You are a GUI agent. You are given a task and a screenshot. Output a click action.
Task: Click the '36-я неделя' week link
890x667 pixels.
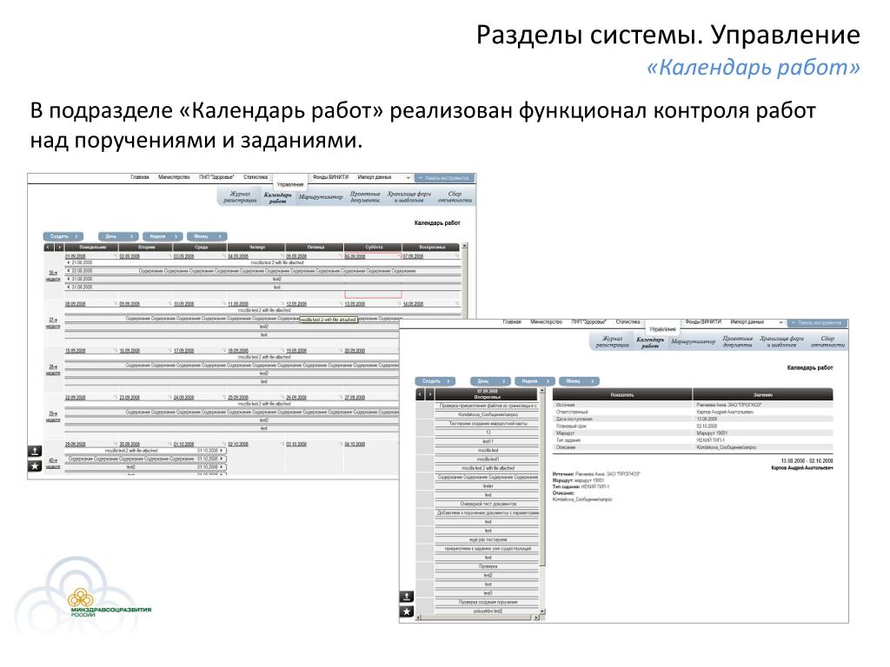pos(53,275)
